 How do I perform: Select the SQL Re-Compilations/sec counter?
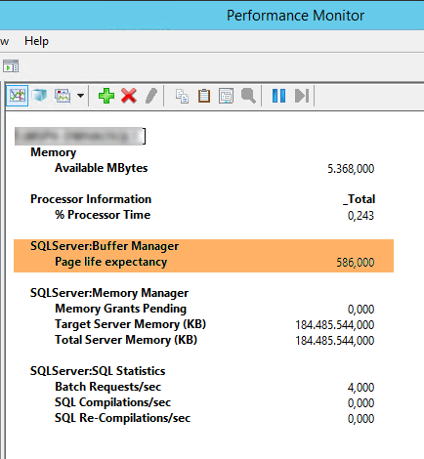click(x=122, y=418)
